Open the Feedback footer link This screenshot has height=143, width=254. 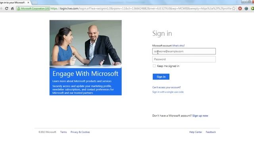pyautogui.click(x=211, y=132)
